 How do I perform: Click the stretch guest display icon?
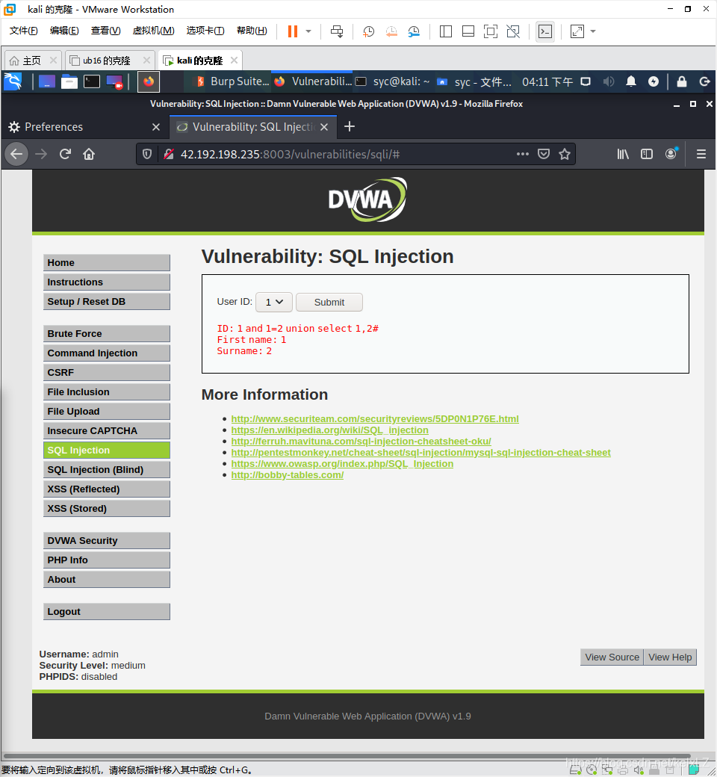click(577, 31)
